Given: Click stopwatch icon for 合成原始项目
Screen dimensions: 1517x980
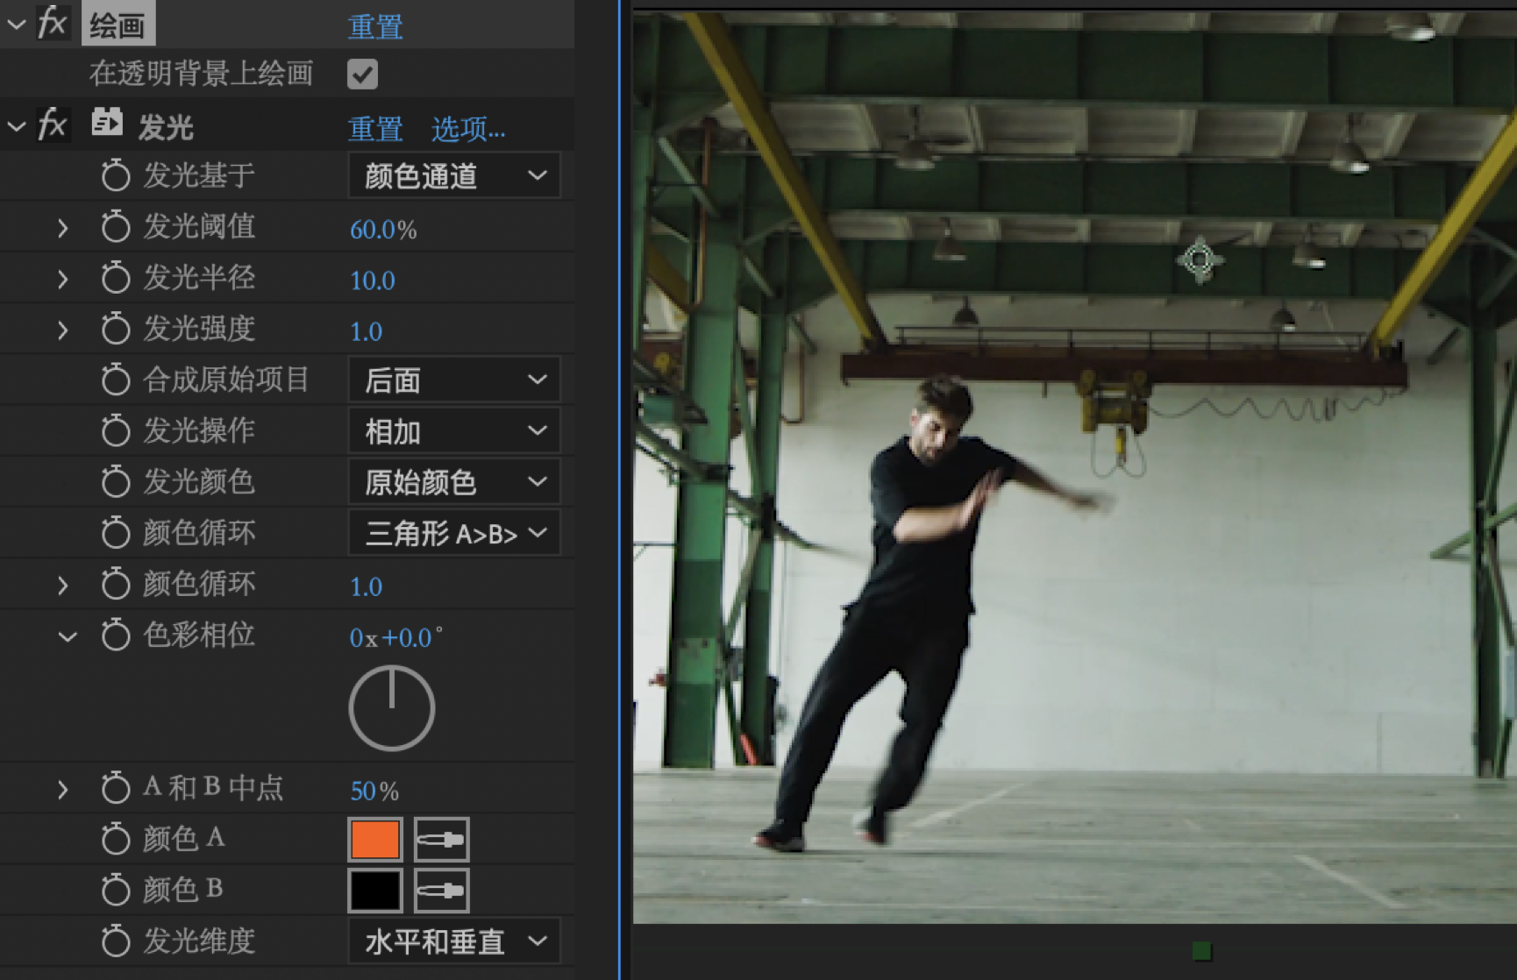Looking at the screenshot, I should click(116, 380).
